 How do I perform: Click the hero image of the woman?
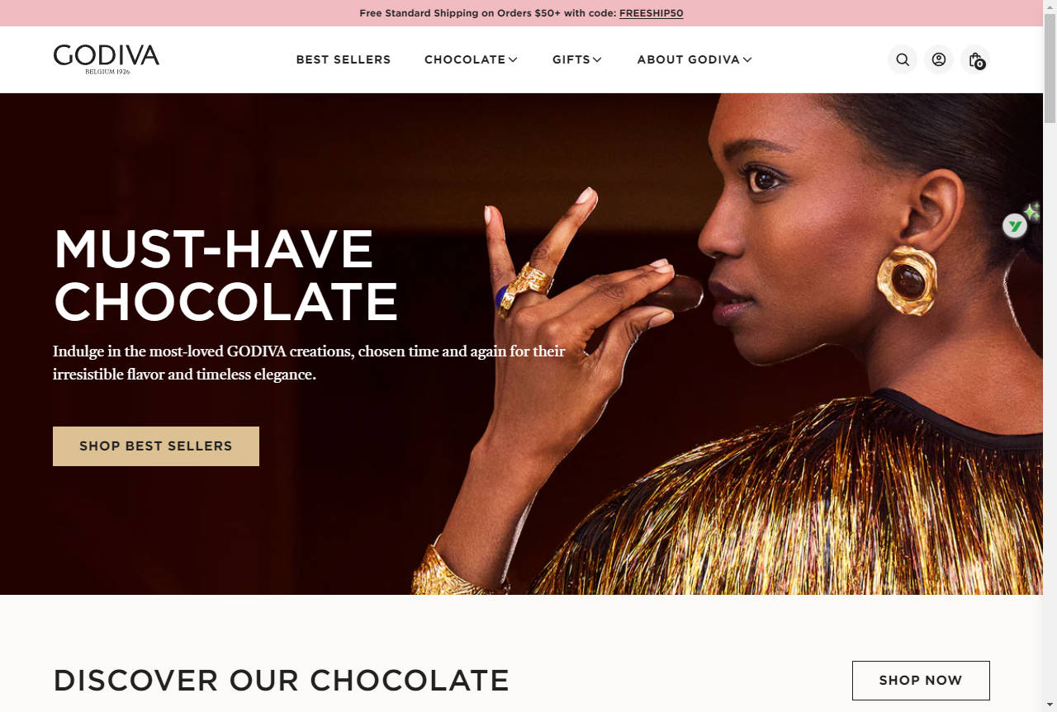[743, 344]
